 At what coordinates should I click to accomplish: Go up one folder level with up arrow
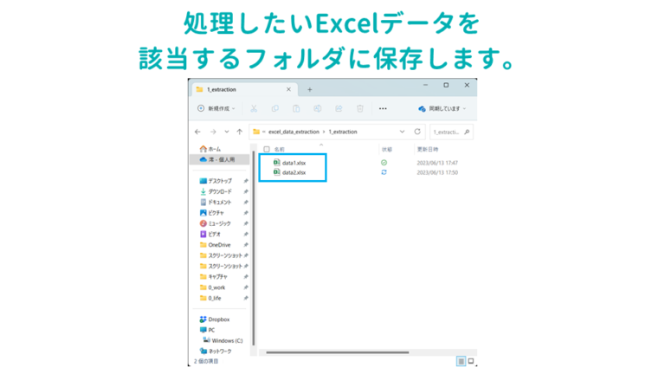pos(239,132)
